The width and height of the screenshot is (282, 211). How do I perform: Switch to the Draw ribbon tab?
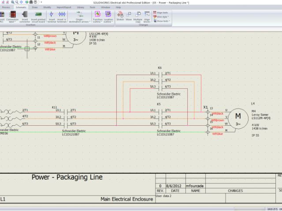click(34, 7)
